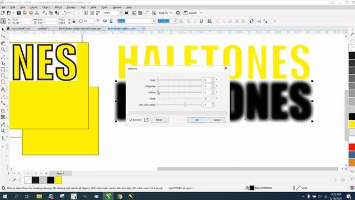Screen dimensions: 355x200
Task: Click the Max dot radius value field
Action: 207,104
